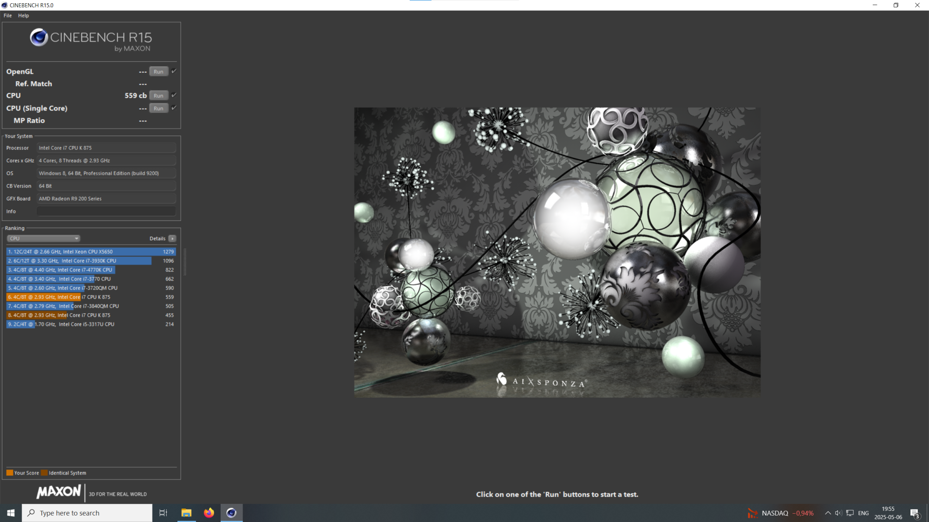Open the File menu

pyautogui.click(x=8, y=15)
